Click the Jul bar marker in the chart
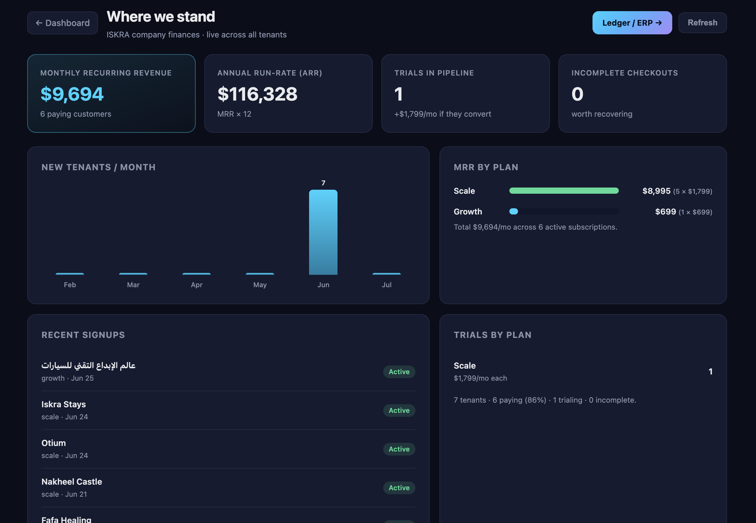 pyautogui.click(x=387, y=274)
